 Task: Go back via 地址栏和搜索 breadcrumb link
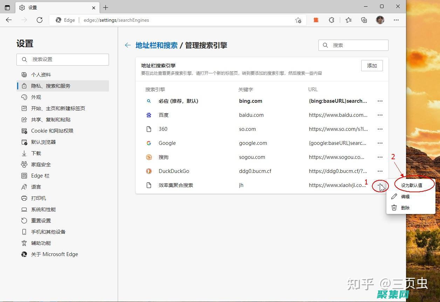point(156,45)
